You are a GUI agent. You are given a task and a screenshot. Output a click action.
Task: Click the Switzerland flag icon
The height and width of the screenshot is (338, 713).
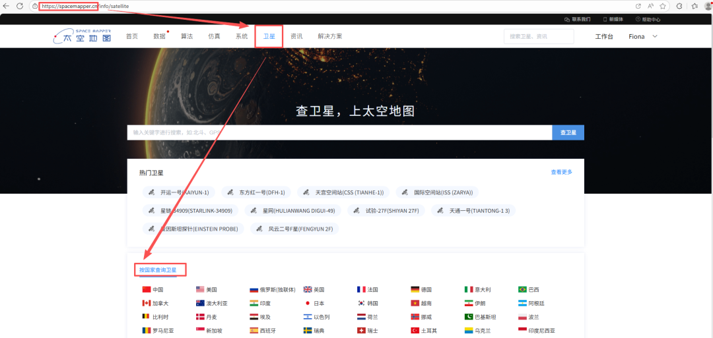(361, 331)
